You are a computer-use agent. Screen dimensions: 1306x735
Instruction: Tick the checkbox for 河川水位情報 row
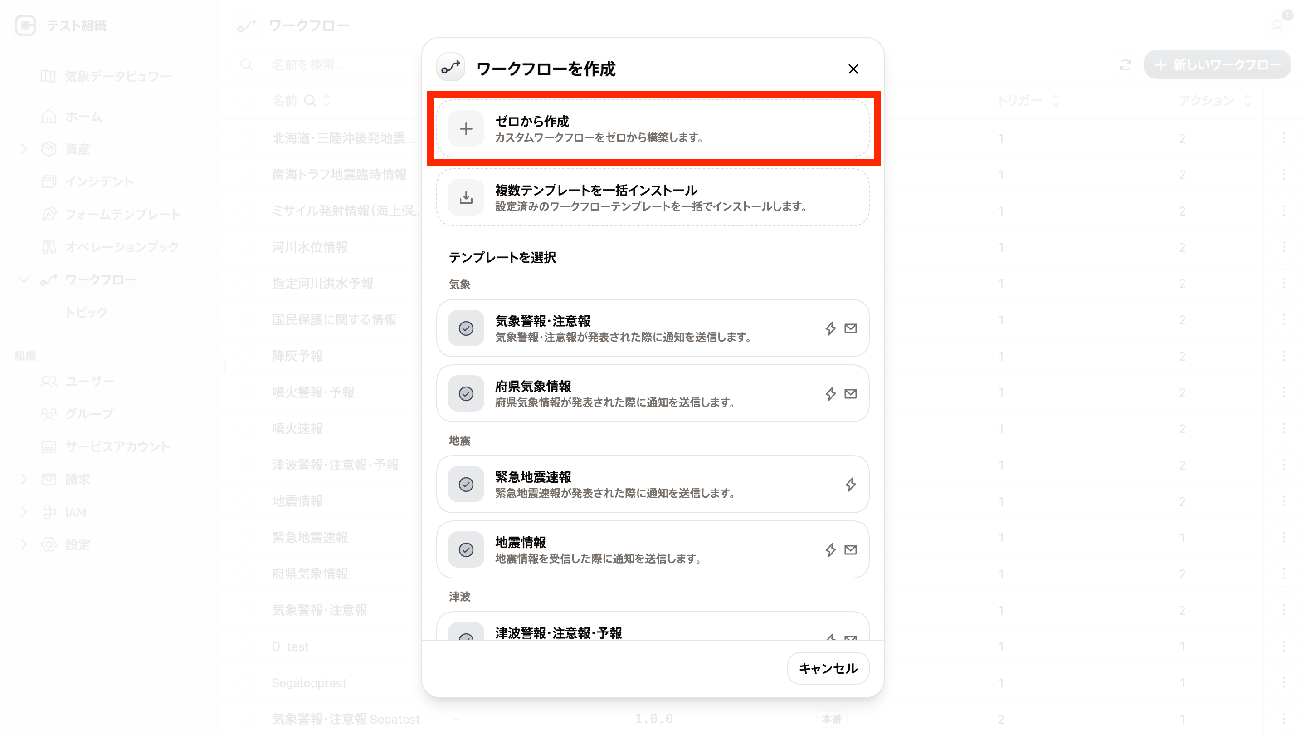pyautogui.click(x=247, y=247)
